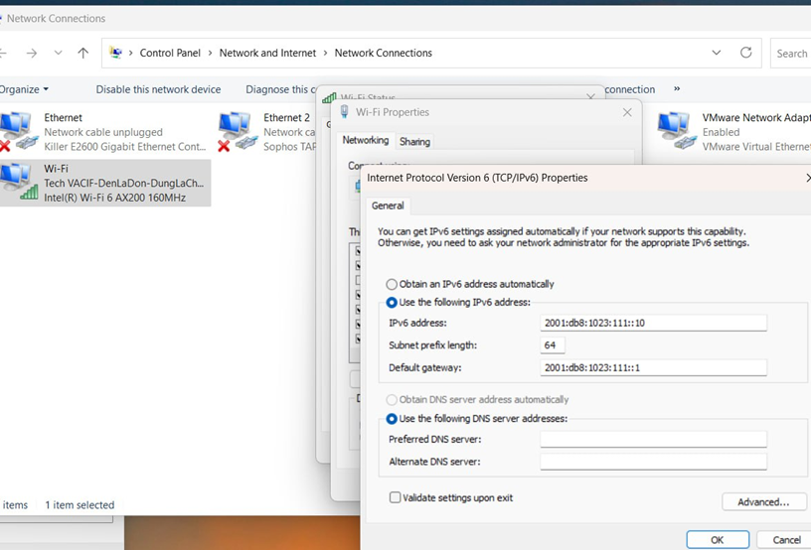Select the Ethernet 2 adapter icon
811x550 pixels.
click(235, 131)
